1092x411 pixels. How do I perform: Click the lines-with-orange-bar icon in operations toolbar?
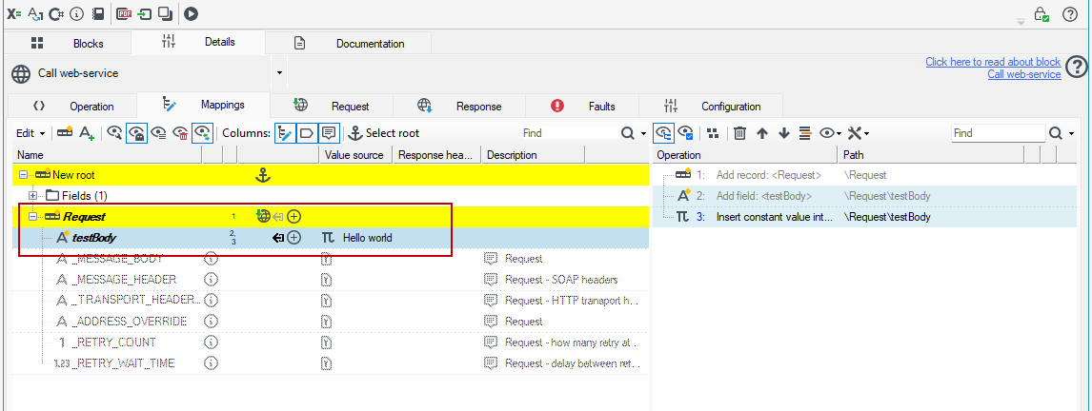805,133
